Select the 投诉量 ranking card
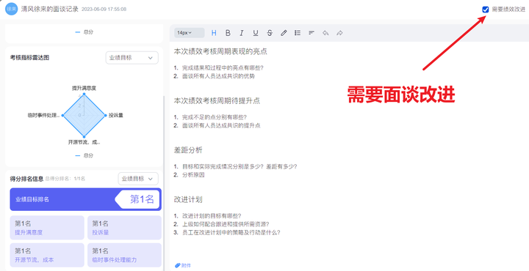529x271 pixels. (x=124, y=228)
